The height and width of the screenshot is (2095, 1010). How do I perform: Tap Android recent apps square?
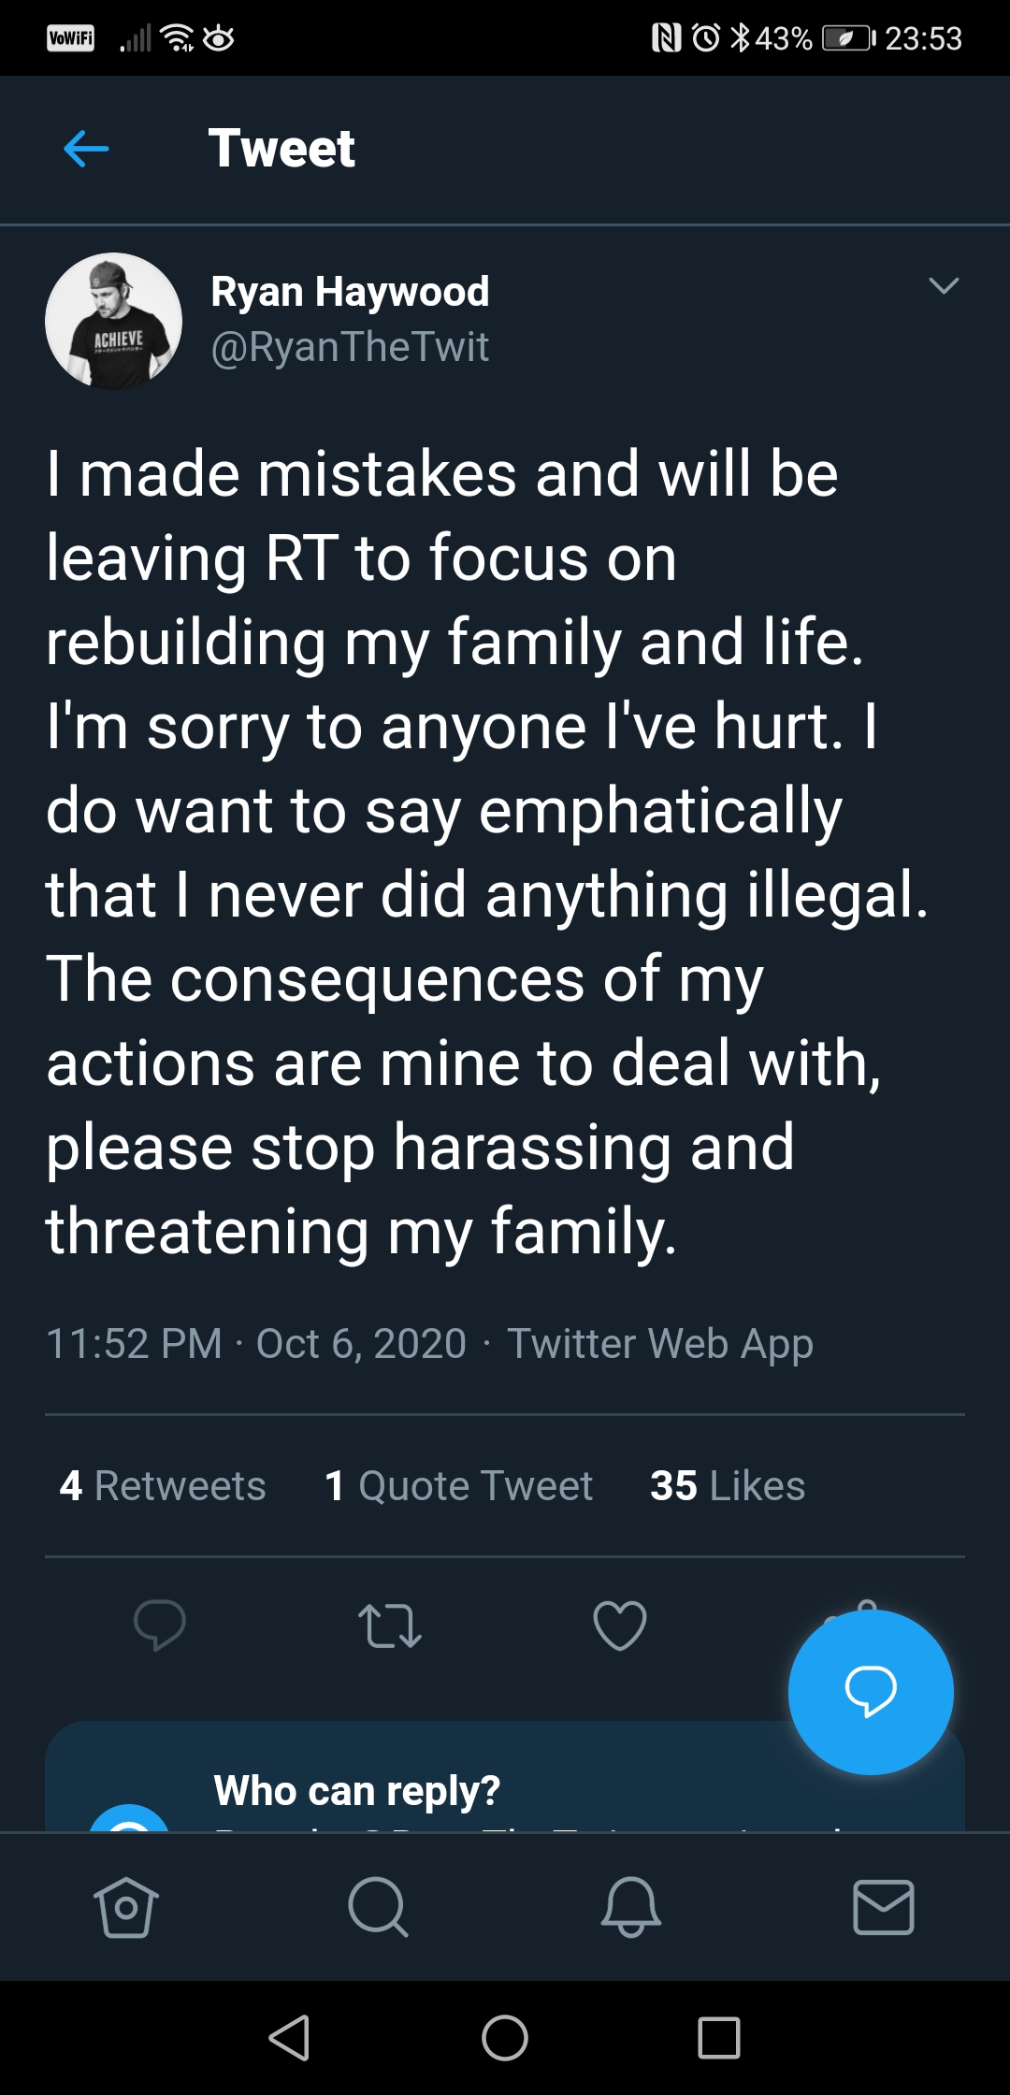click(719, 2038)
